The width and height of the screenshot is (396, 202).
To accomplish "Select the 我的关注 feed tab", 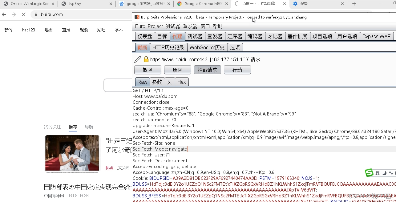I will [x=53, y=127].
